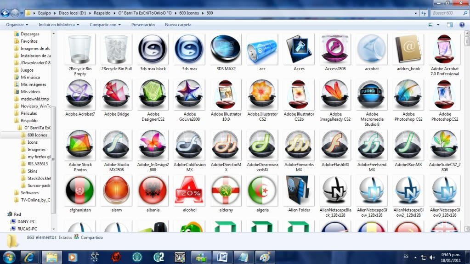Change view with the views icon
The image size is (470, 264).
click(431, 25)
